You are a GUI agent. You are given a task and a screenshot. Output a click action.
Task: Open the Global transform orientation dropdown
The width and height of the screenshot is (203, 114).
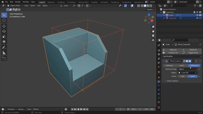(x=66, y=6)
